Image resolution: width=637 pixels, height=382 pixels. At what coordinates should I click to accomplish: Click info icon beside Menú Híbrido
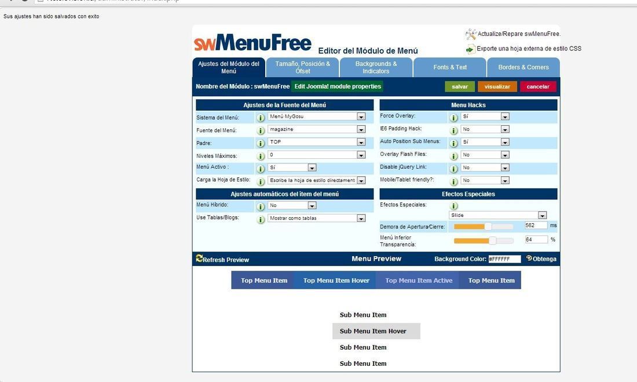click(x=261, y=207)
